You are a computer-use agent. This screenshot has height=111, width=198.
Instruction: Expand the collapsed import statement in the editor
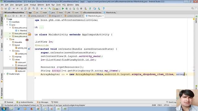coord(41,27)
